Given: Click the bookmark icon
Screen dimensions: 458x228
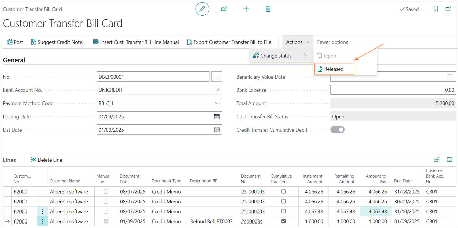Looking at the screenshot, I should pos(436,9).
